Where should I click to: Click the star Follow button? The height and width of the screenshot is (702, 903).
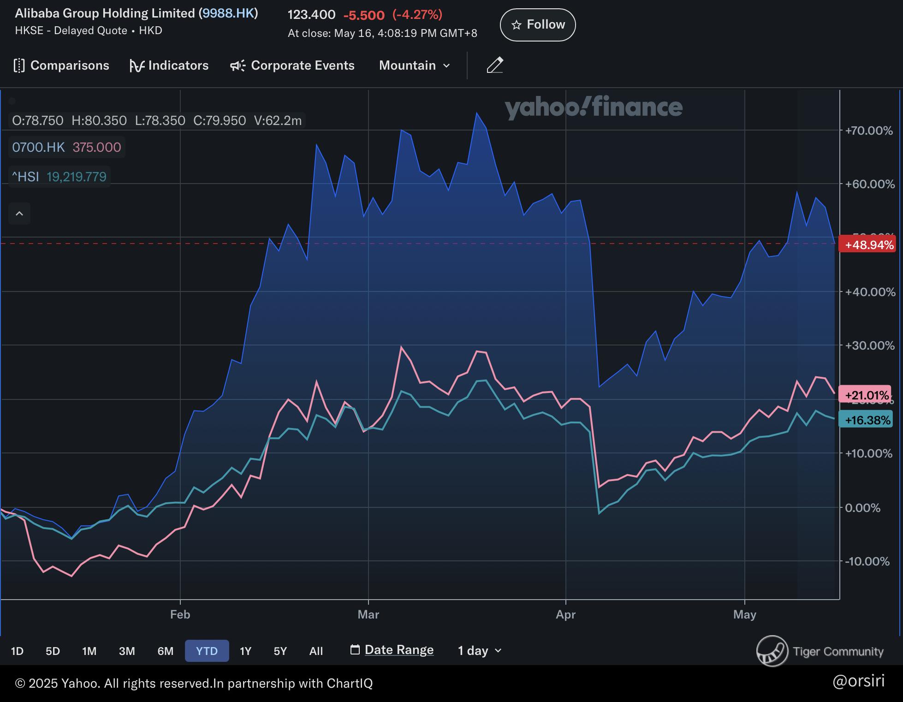click(x=538, y=24)
